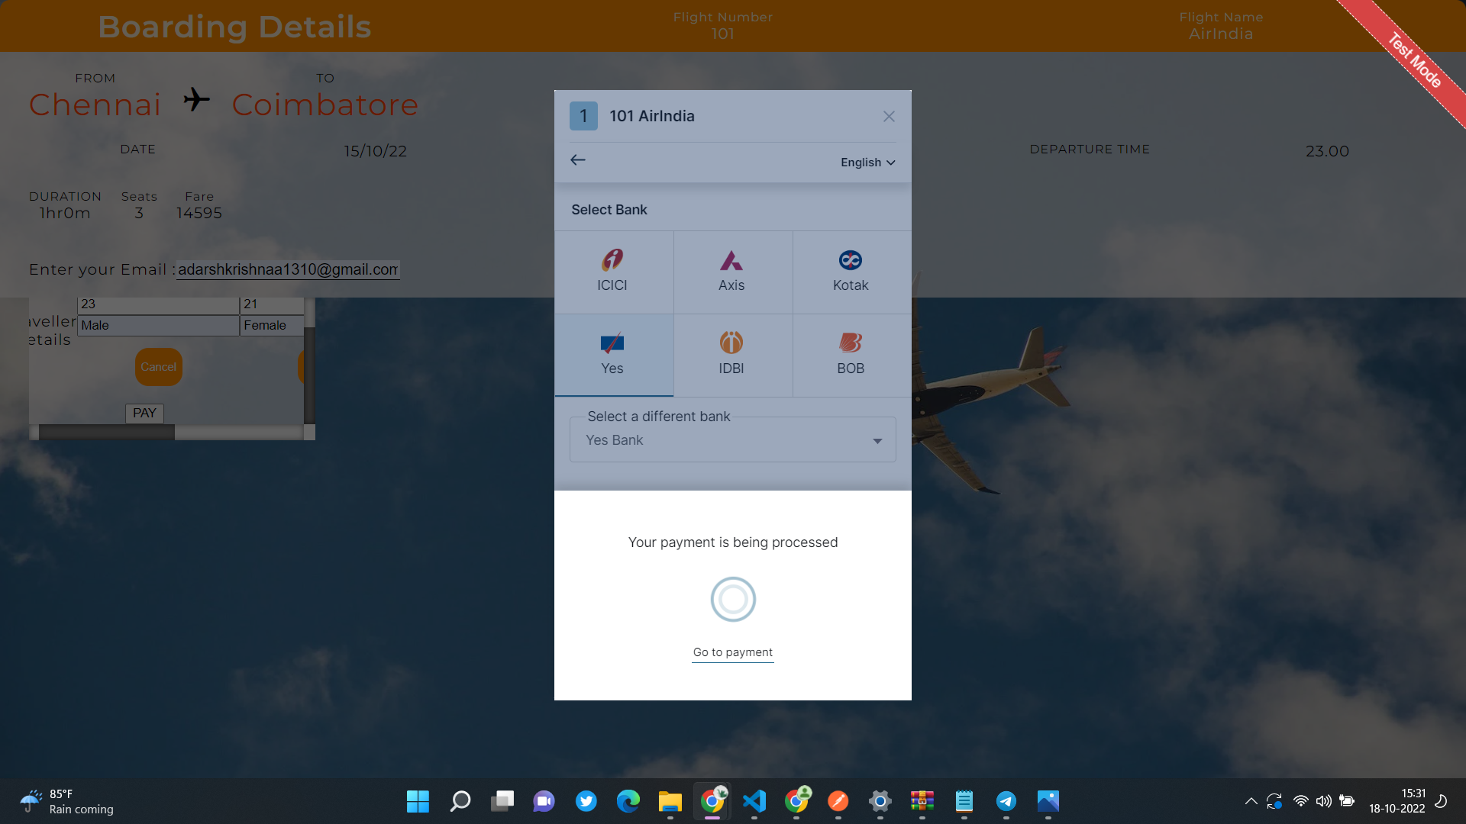Screen dimensions: 1466x824
Task: Select ICICI as the payment bank
Action: (x=613, y=271)
